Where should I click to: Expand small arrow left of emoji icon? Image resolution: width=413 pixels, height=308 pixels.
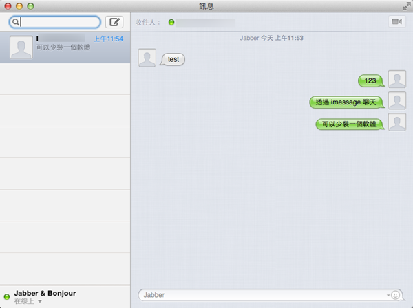[388, 295]
